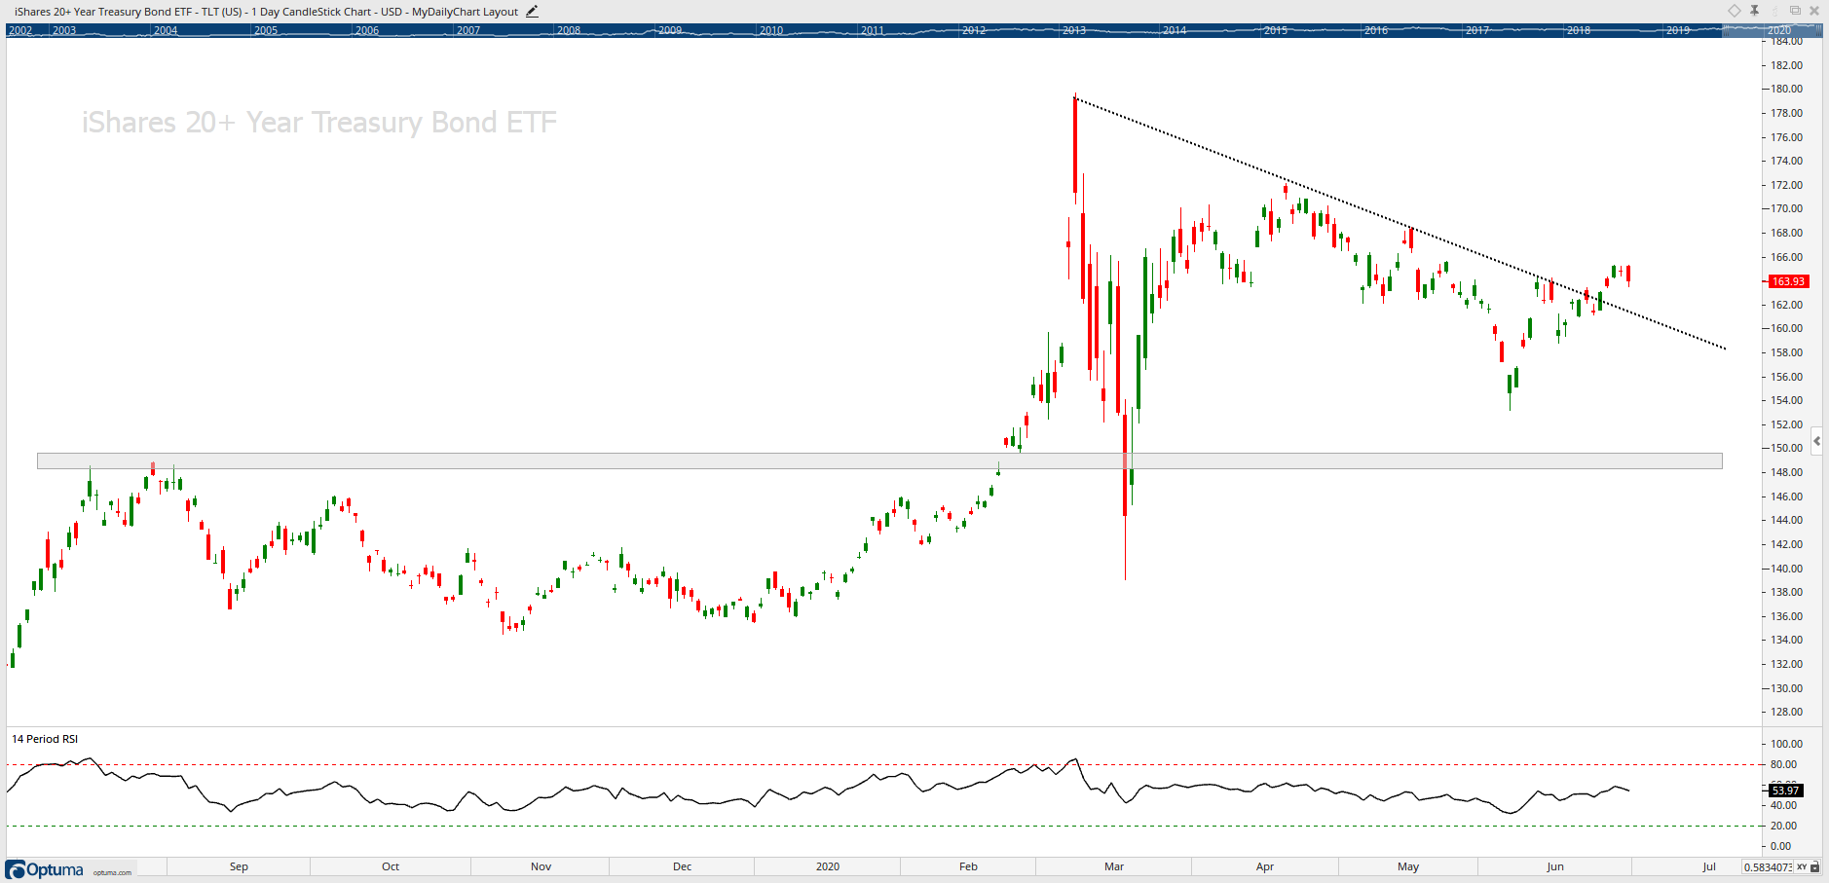The image size is (1829, 883).
Task: Click the Optuma logo at the bottom left
Action: click(x=45, y=869)
